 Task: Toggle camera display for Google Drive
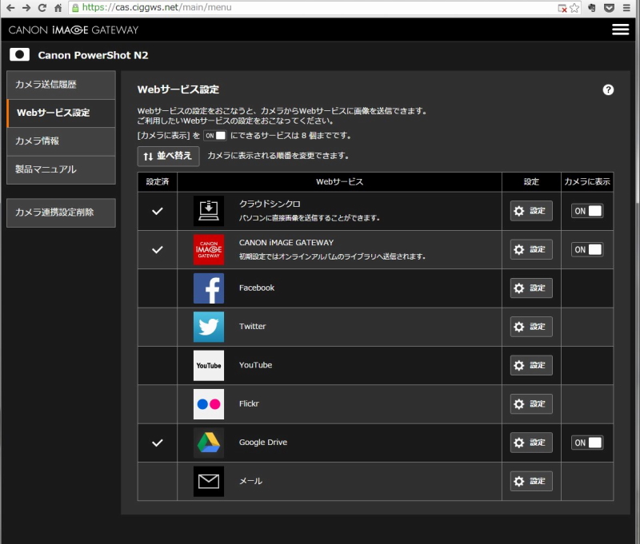587,443
